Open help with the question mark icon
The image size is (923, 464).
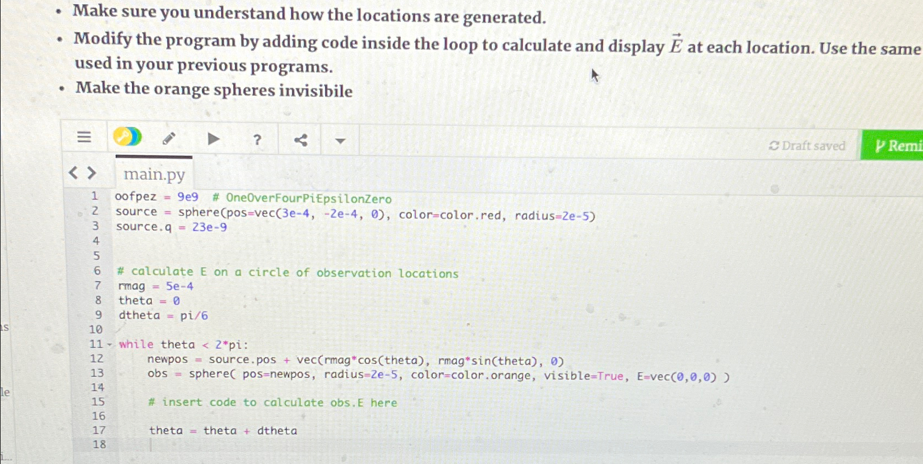click(x=257, y=140)
